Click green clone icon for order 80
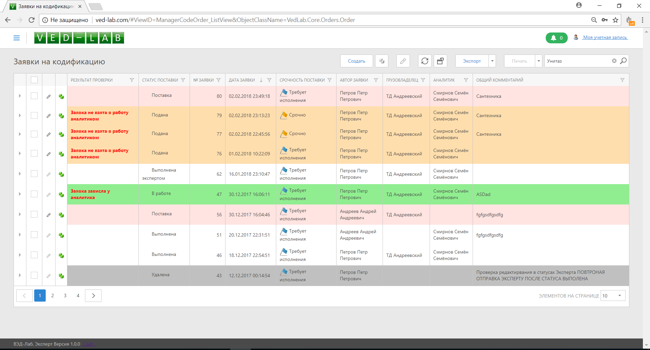The image size is (650, 350). point(61,96)
